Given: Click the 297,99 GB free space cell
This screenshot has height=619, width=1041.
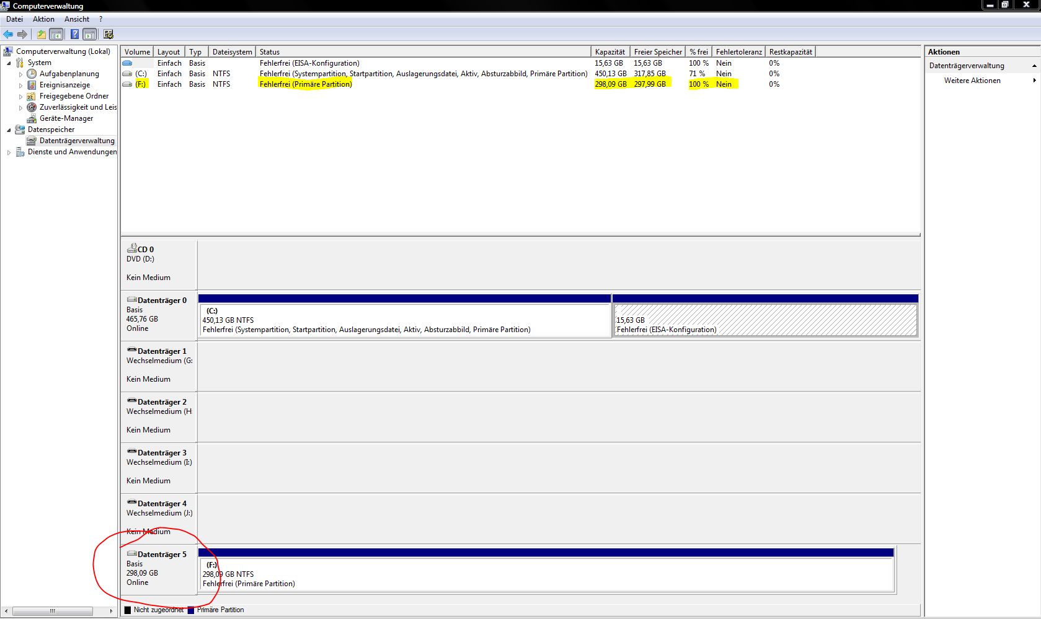Looking at the screenshot, I should (x=650, y=84).
